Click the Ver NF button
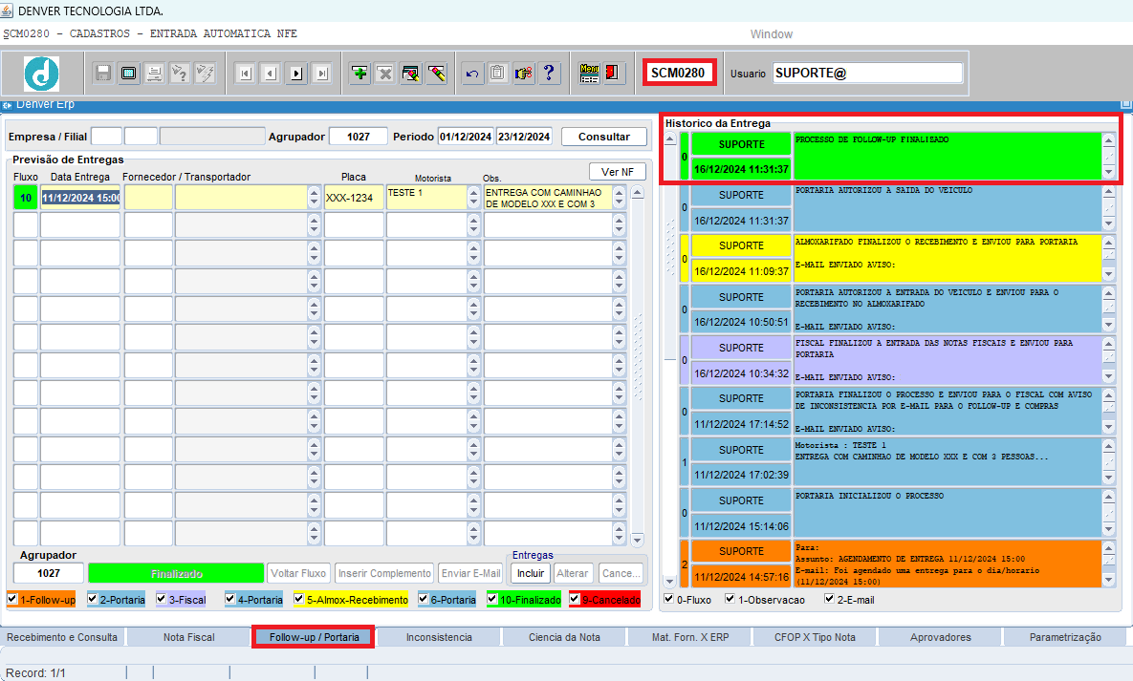 pos(617,172)
